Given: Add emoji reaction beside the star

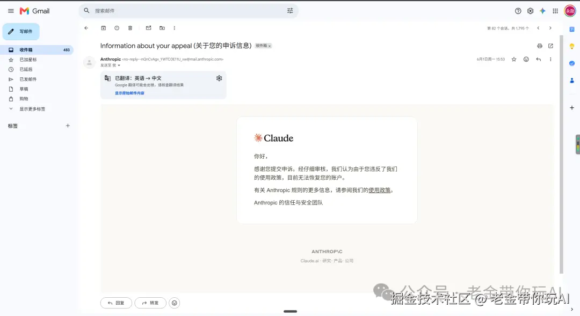Looking at the screenshot, I should pos(526,59).
